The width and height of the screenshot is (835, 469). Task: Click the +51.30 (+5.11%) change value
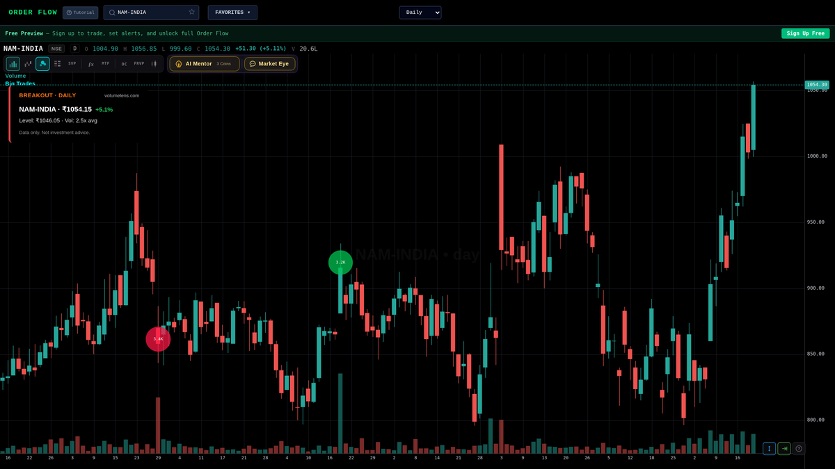click(x=260, y=49)
